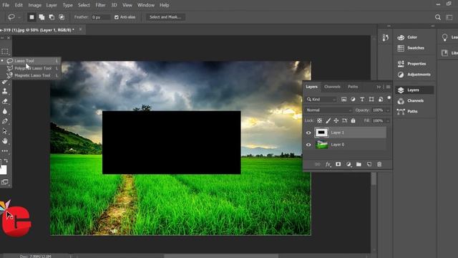
Task: Open the Opacity slider arrow
Action: 388,110
